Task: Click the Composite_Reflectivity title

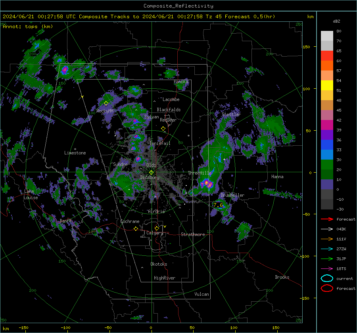Action: coord(178,6)
